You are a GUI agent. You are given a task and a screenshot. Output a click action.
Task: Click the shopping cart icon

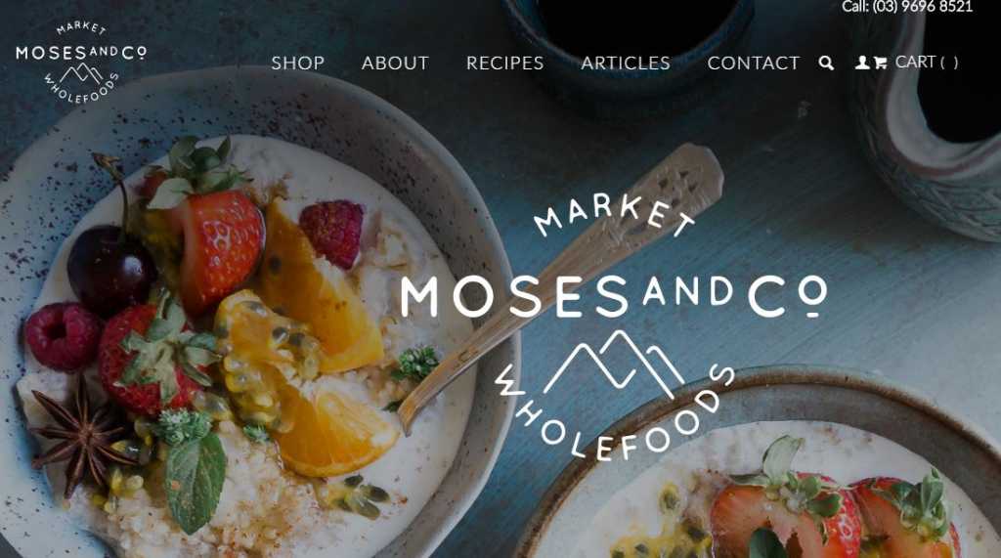coord(881,63)
